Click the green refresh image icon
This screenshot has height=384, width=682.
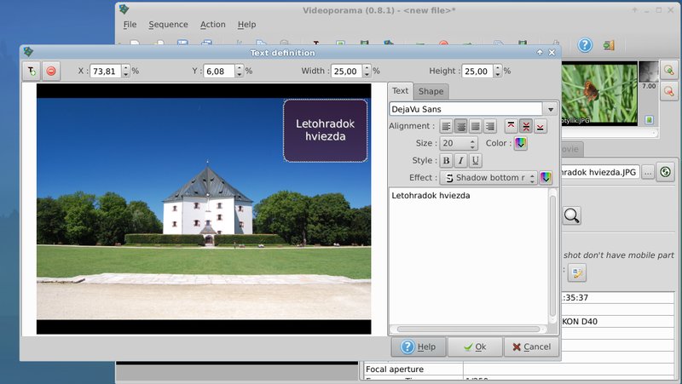666,172
